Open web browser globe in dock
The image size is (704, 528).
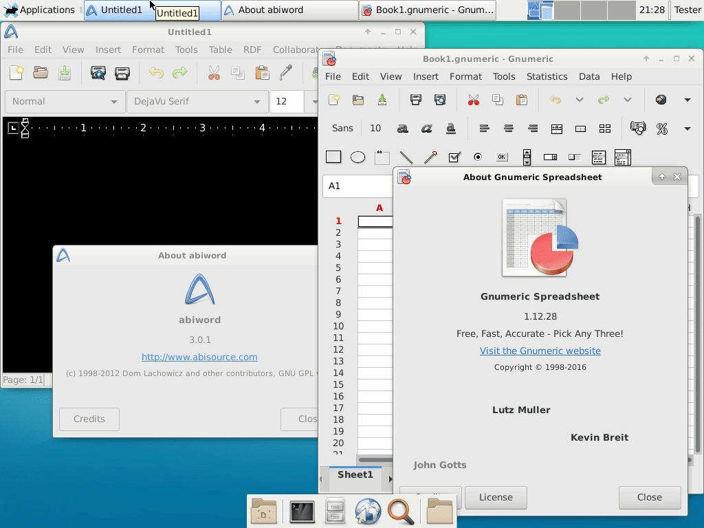[x=368, y=511]
